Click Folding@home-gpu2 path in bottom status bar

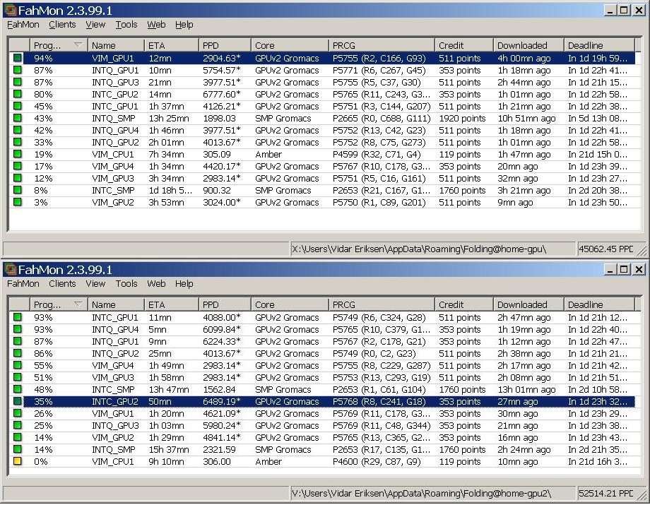coord(421,493)
